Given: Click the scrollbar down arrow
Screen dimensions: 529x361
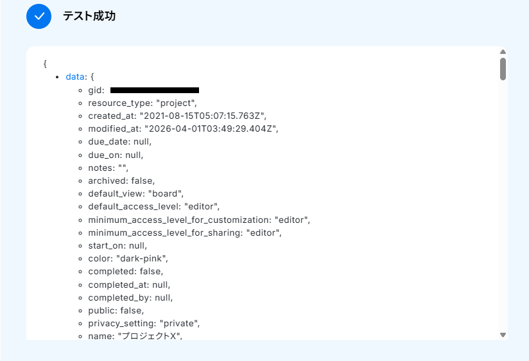Looking at the screenshot, I should point(503,335).
